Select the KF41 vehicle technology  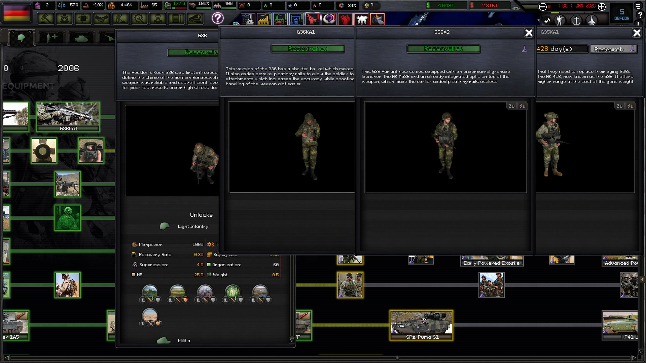click(x=620, y=325)
